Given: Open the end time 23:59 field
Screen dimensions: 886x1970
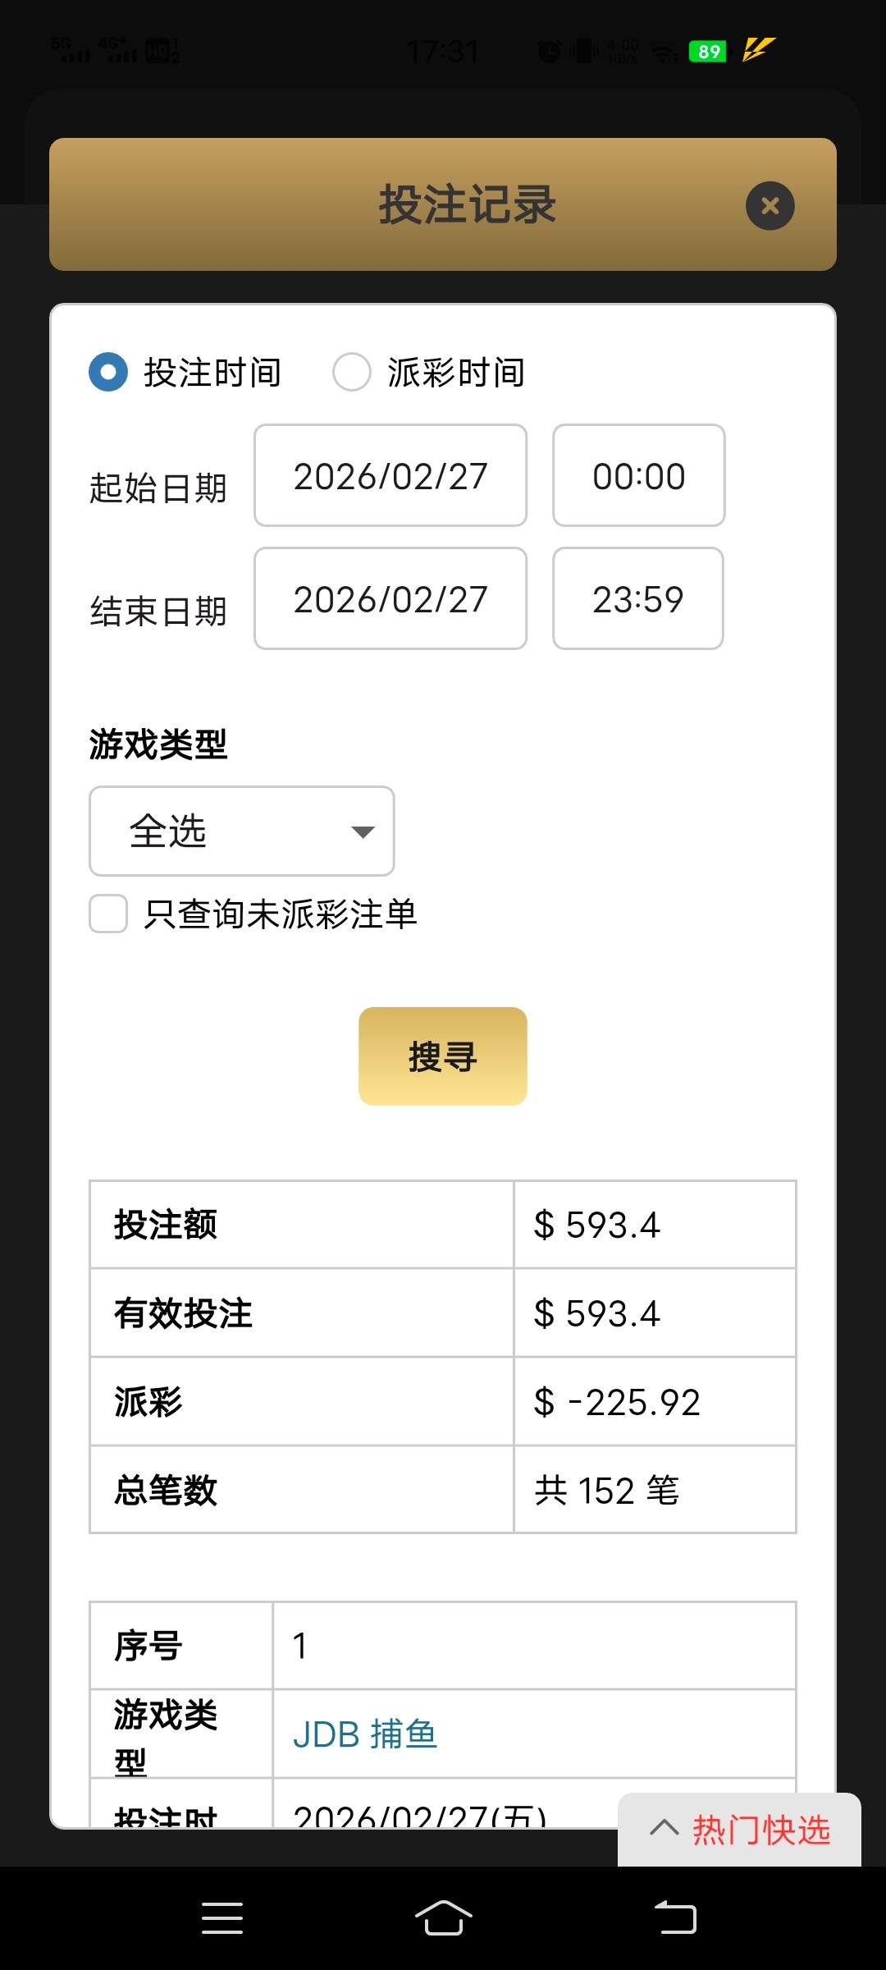Looking at the screenshot, I should click(x=637, y=599).
